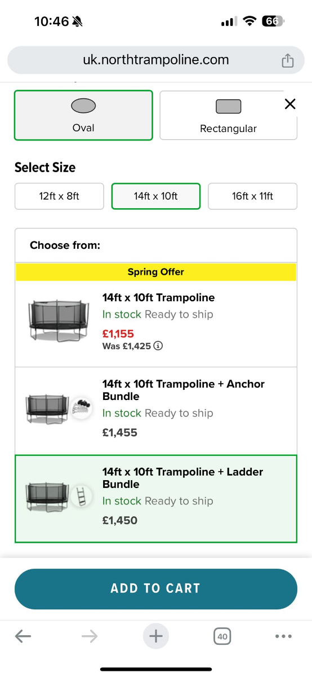Close the shape selector with X icon
Viewport: 312px width, 677px height.
pyautogui.click(x=290, y=104)
